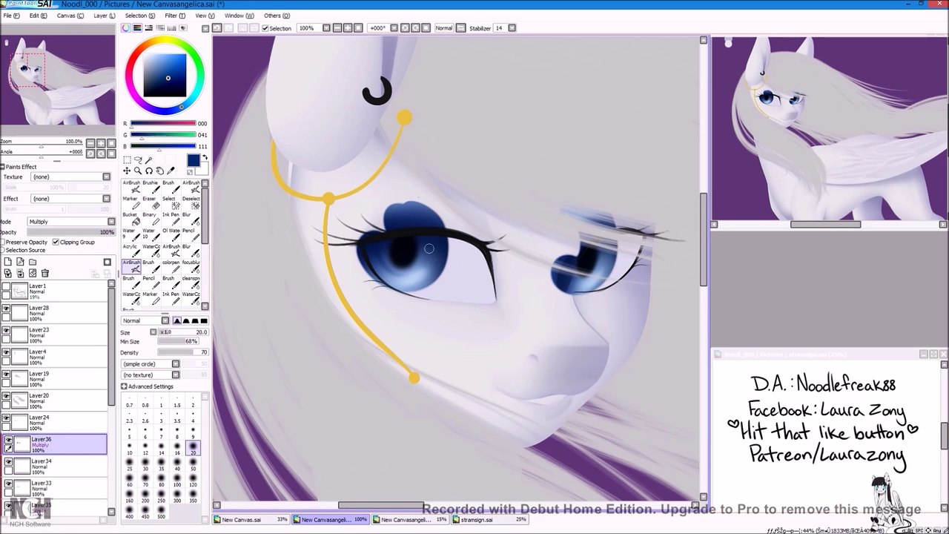This screenshot has height=534, width=949.
Task: Open the File menu
Action: click(x=10, y=16)
